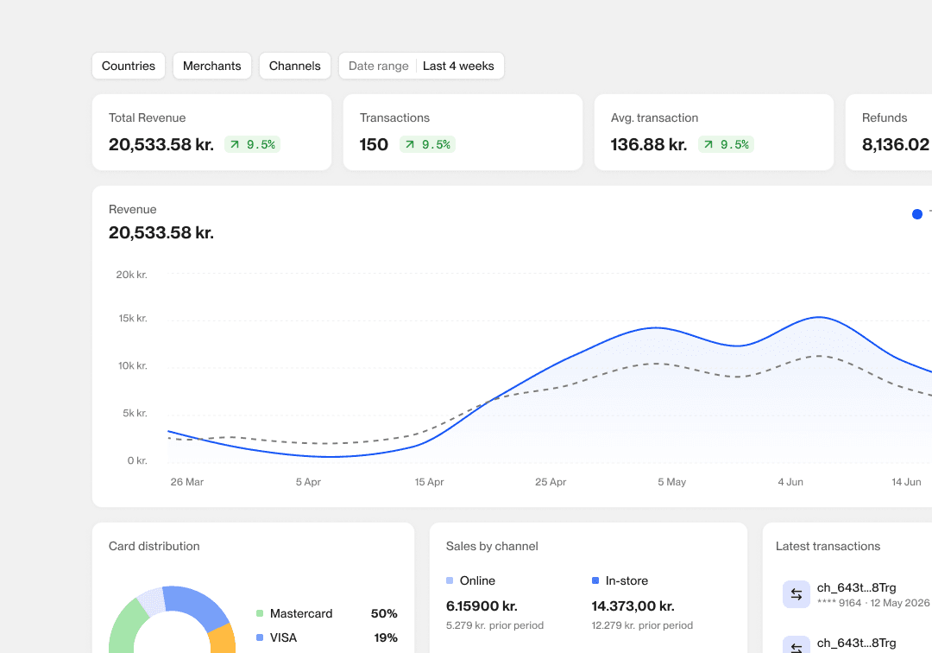Screen dimensions: 932x653
Task: Click the In-store channel legend swatch
Action: (x=595, y=580)
